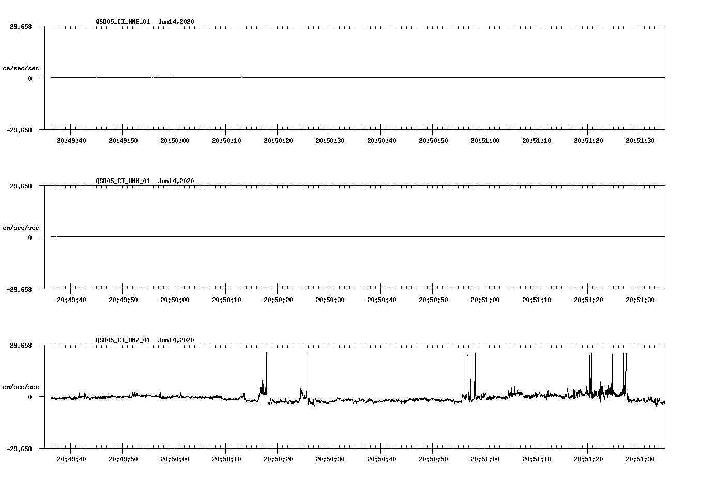Image resolution: width=702 pixels, height=478 pixels.
Task: Click 20:49:40 time label under HNE plot
Action: coord(71,140)
